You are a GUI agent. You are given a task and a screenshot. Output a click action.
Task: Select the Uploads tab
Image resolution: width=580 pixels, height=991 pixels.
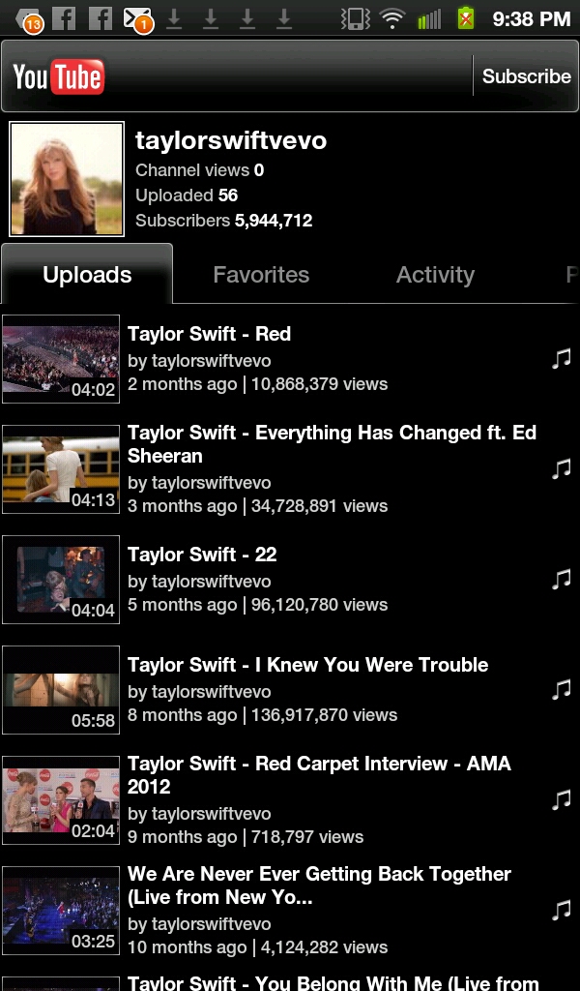87,274
